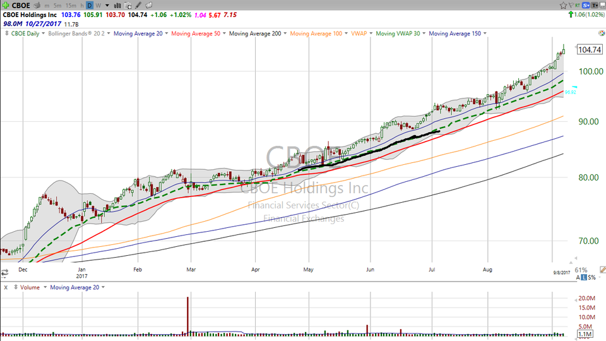606x341 pixels.
Task: Open the T dropdown button
Action: pyautogui.click(x=595, y=5)
